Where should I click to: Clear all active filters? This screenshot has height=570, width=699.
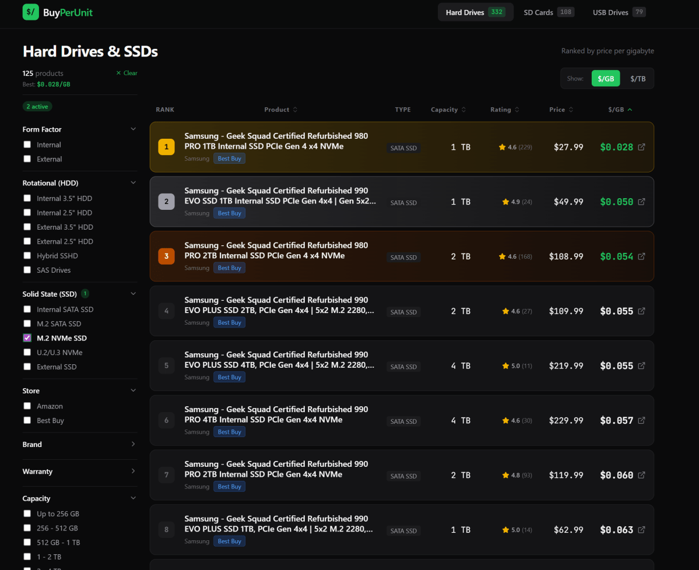(127, 73)
